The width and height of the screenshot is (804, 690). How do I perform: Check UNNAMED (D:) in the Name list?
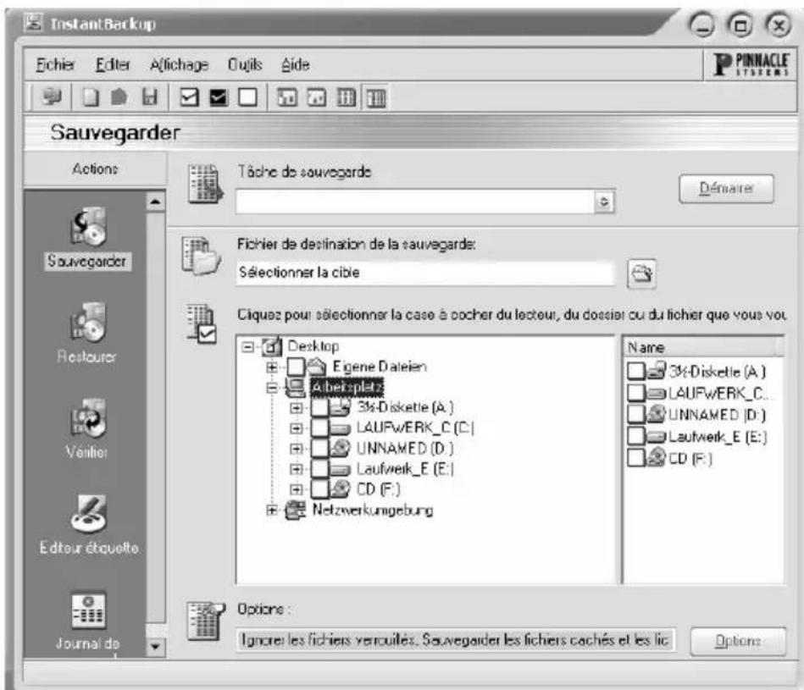(x=635, y=414)
